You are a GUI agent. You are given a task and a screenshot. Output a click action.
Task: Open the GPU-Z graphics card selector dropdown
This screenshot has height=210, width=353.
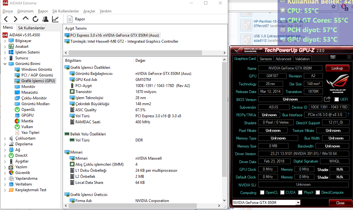coord(298,203)
